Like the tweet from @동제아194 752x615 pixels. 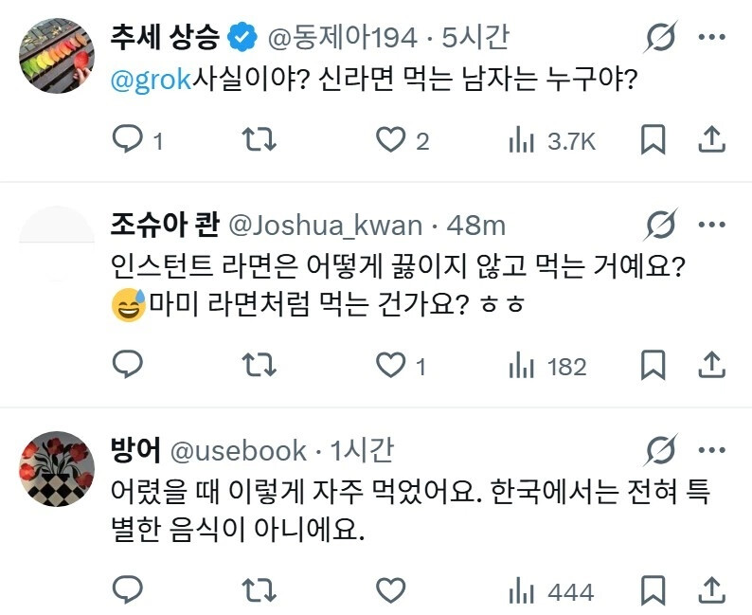390,141
